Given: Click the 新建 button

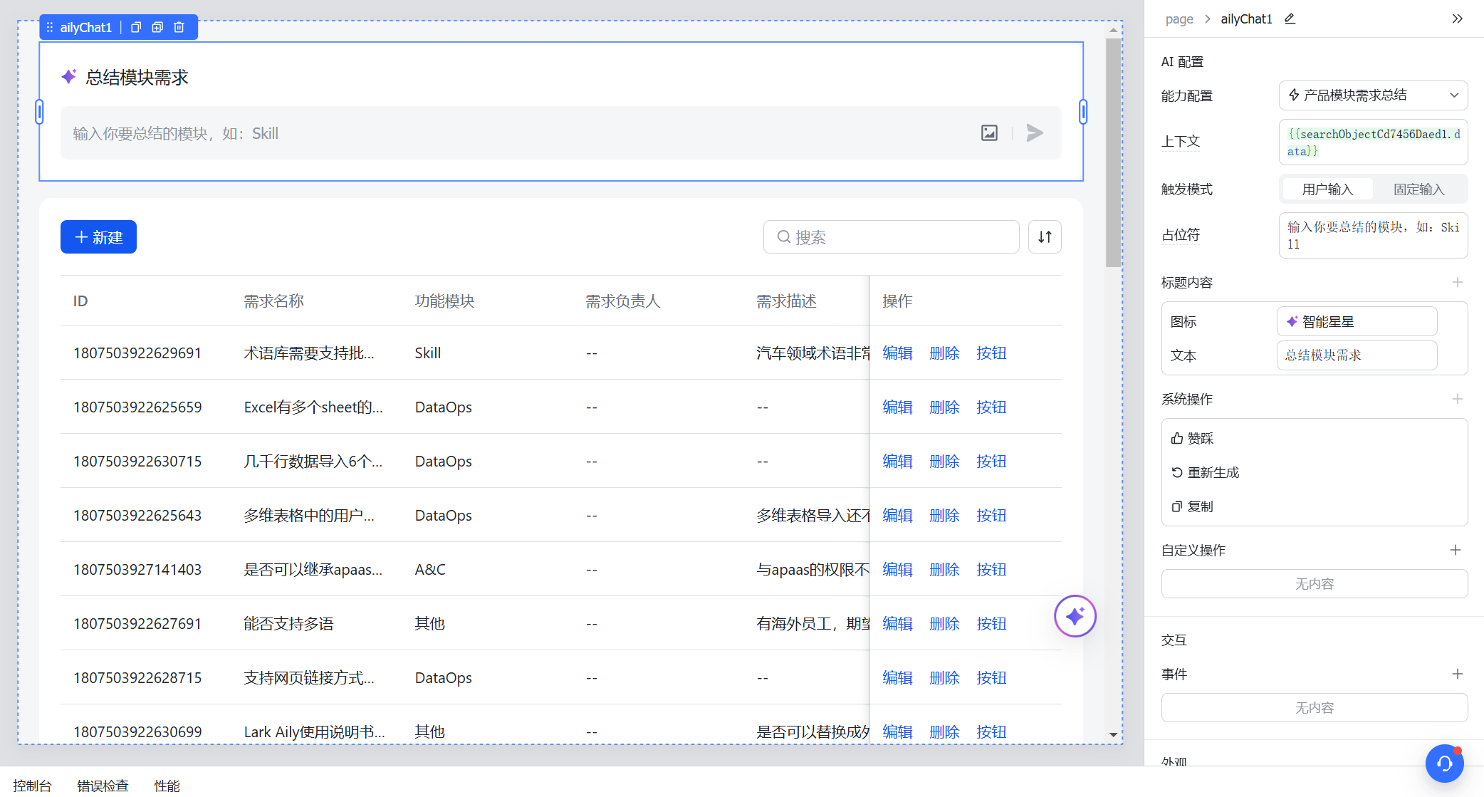Looking at the screenshot, I should click(98, 236).
